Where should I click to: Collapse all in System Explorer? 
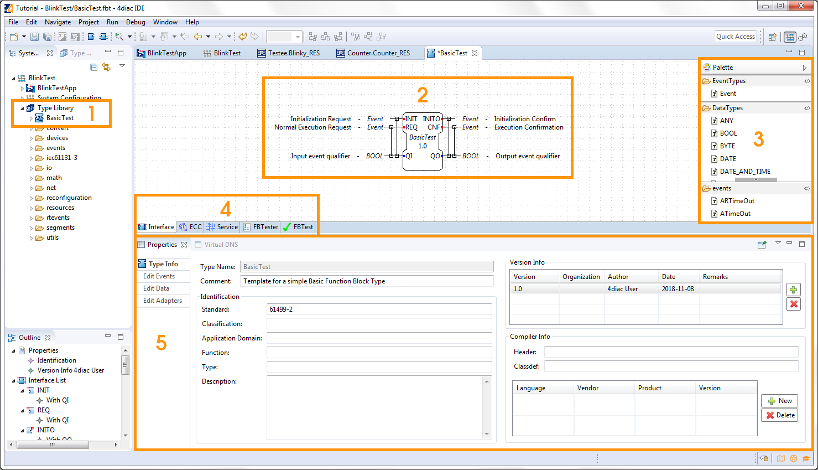(x=93, y=67)
